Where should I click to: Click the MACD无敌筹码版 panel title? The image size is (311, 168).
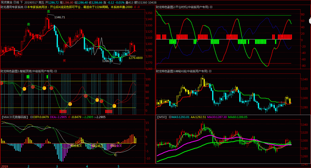(15, 117)
